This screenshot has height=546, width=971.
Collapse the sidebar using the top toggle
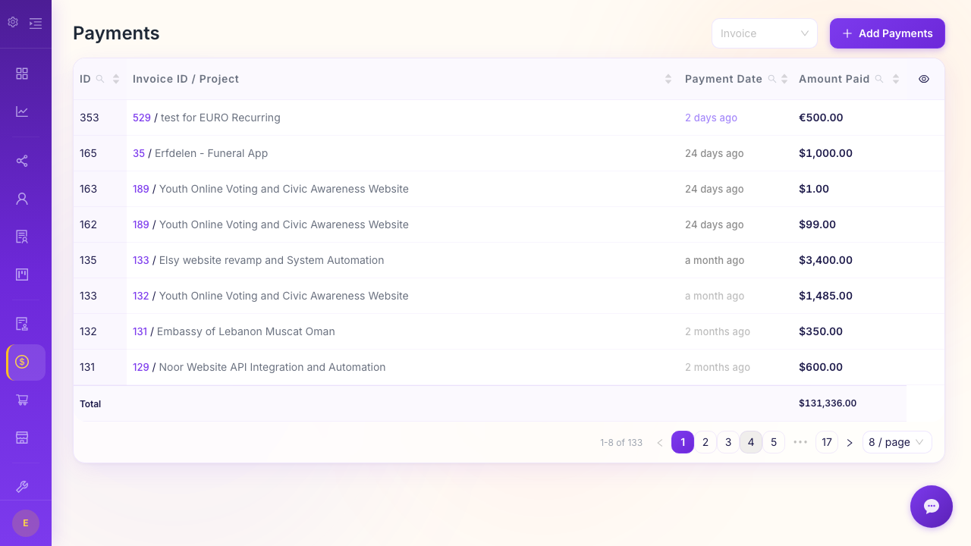[x=35, y=23]
